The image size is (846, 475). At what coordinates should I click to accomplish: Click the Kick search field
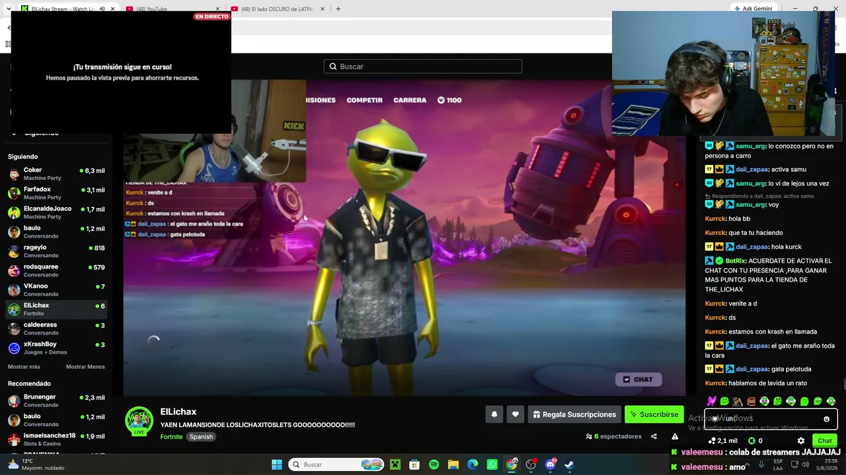[x=423, y=67]
